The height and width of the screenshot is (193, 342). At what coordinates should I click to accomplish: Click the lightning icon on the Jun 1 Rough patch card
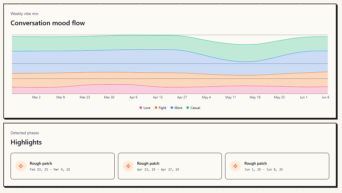pyautogui.click(x=235, y=166)
